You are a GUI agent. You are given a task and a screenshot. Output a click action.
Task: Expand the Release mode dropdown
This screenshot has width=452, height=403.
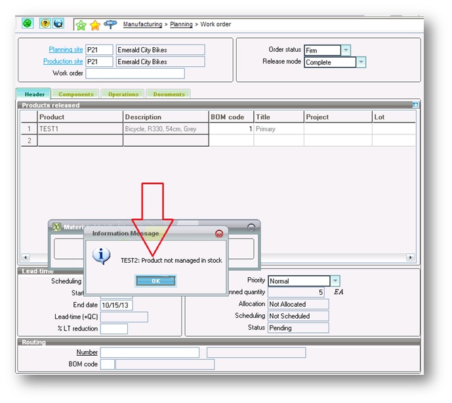tap(361, 63)
